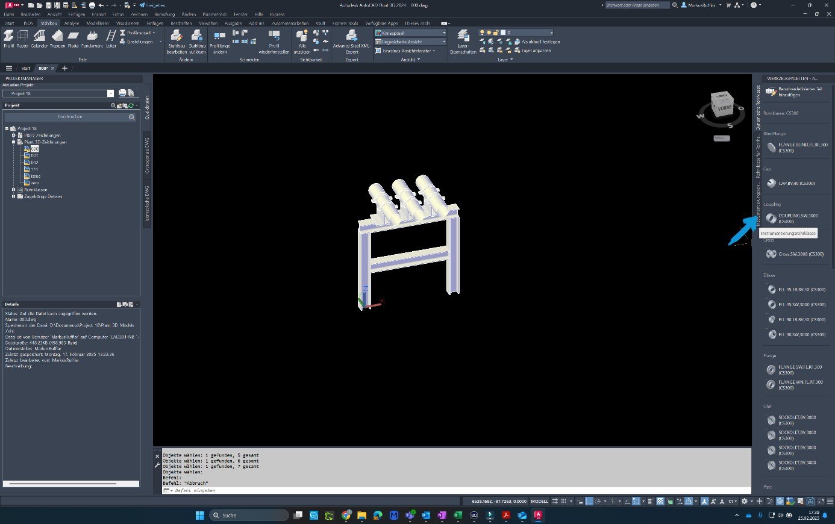Image resolution: width=835 pixels, height=524 pixels.
Task: Click the ViewCube VORNE face
Action: click(x=724, y=108)
